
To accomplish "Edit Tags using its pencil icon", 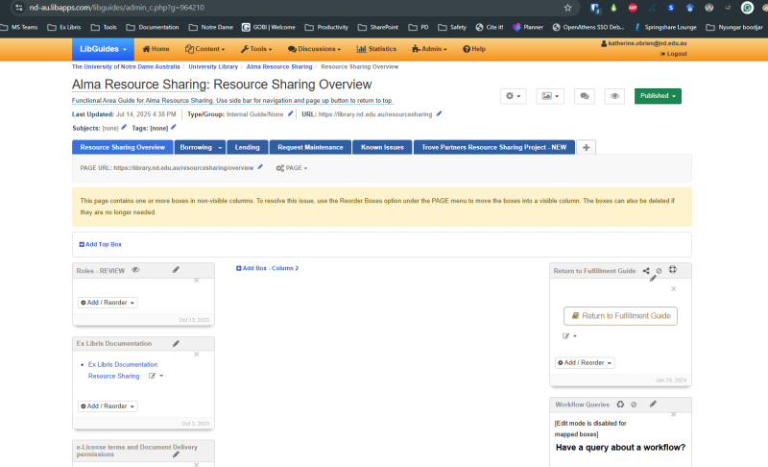I will point(174,128).
